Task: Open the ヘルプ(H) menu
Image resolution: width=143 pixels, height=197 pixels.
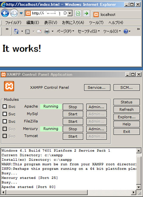Action: tap(116, 23)
